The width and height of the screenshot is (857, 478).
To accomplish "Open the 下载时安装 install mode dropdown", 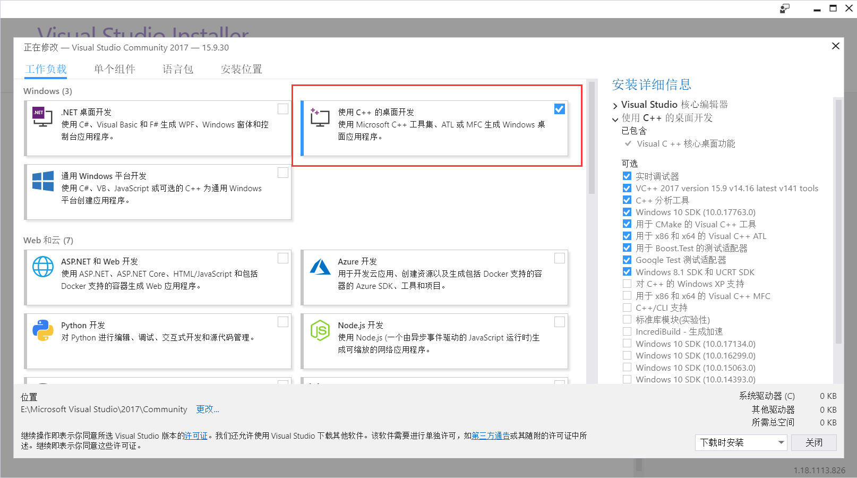I will pyautogui.click(x=741, y=442).
